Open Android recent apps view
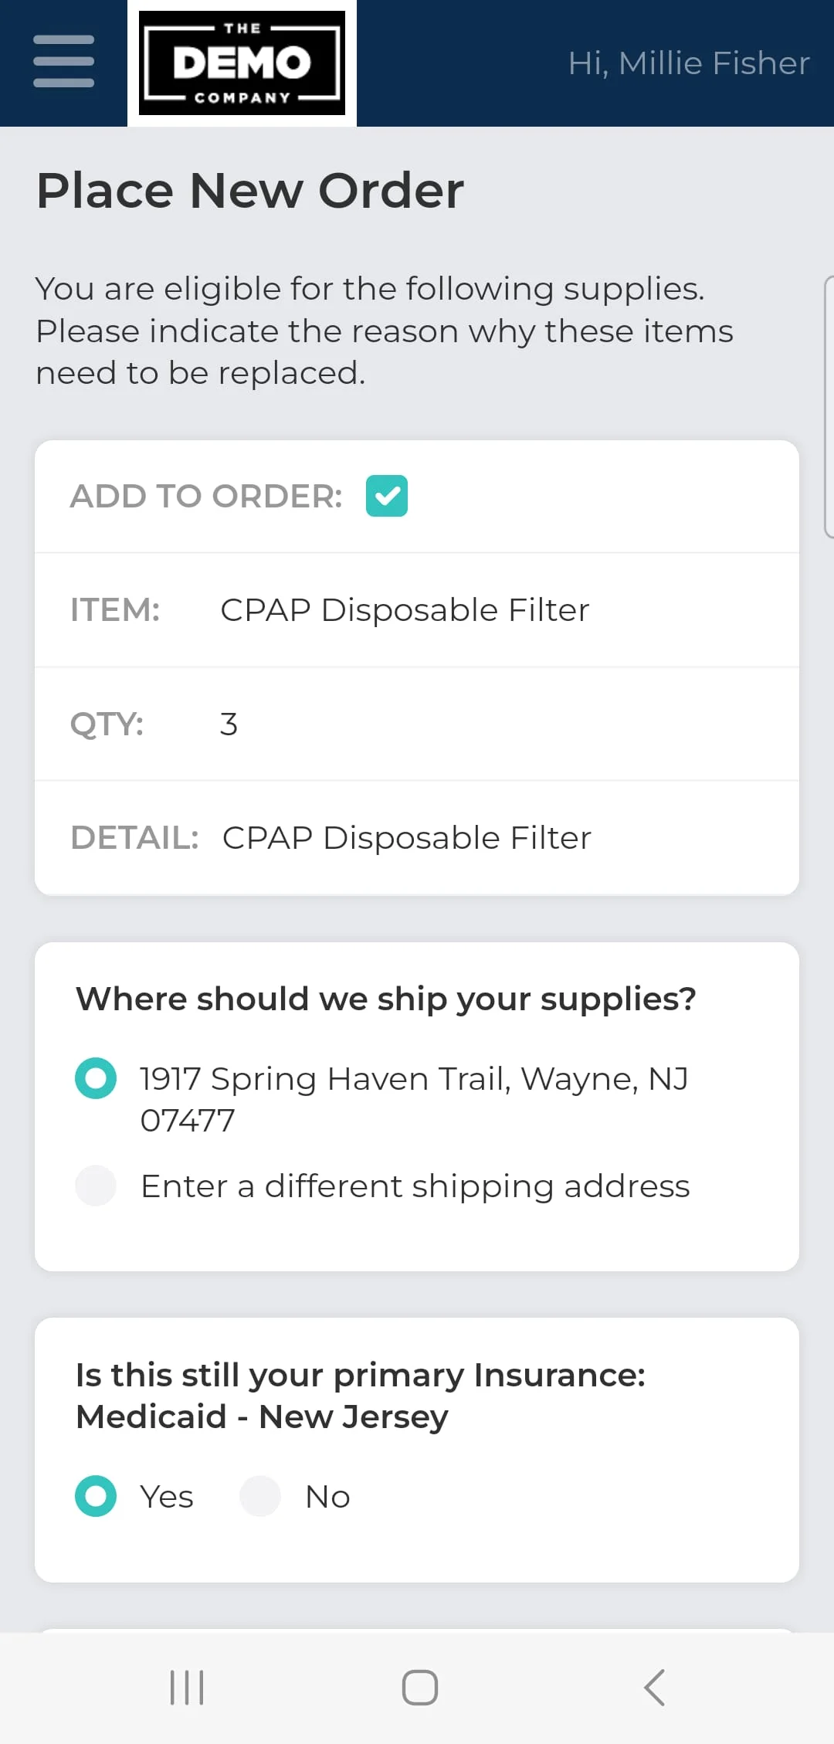Image resolution: width=834 pixels, height=1744 pixels. [187, 1687]
